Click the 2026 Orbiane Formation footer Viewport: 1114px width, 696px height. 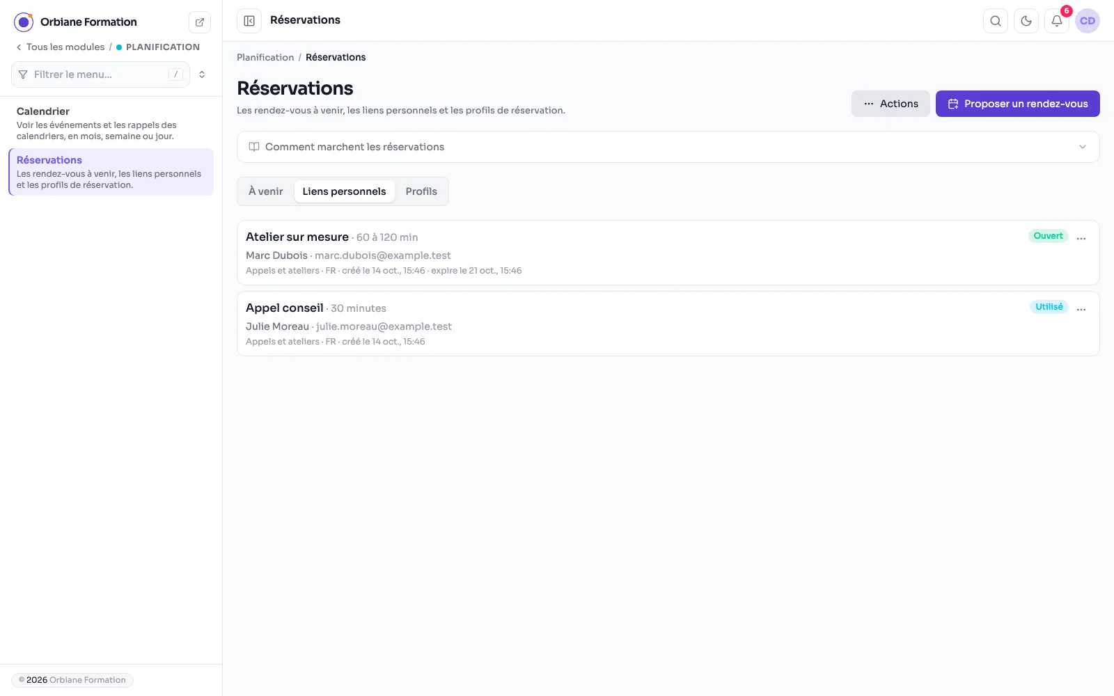pyautogui.click(x=72, y=680)
